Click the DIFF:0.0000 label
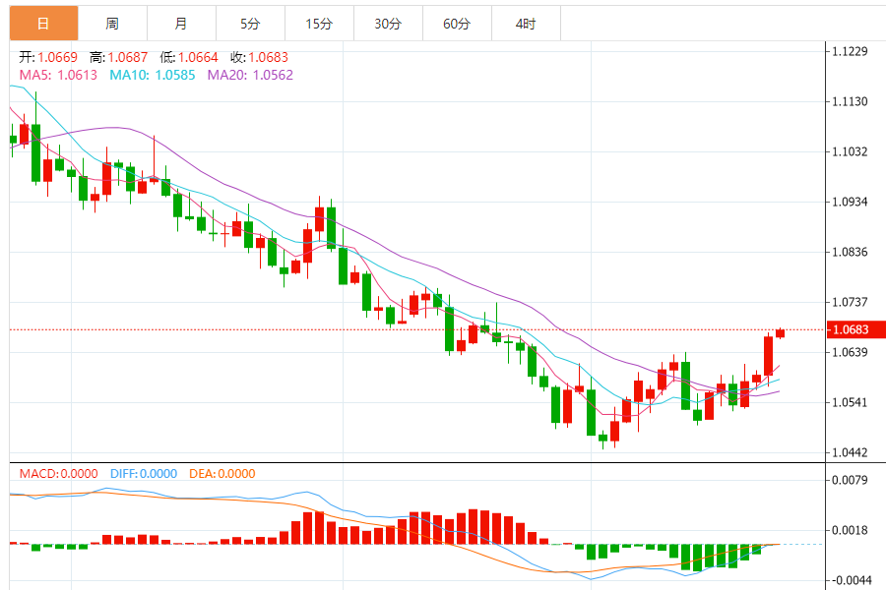This screenshot has width=886, height=590. 144,474
